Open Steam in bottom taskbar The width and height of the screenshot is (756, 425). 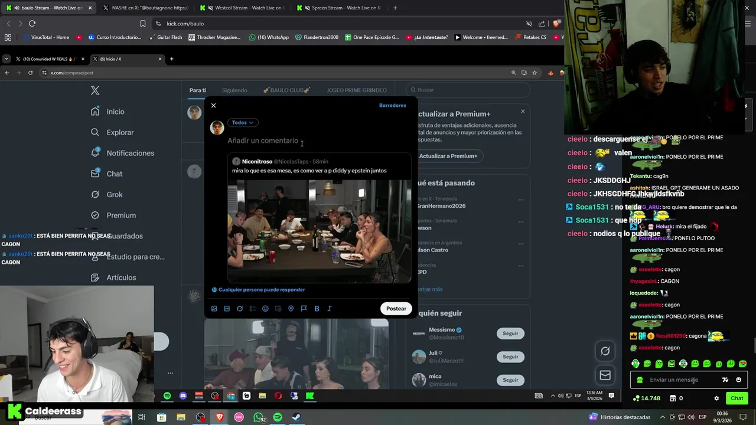296,417
